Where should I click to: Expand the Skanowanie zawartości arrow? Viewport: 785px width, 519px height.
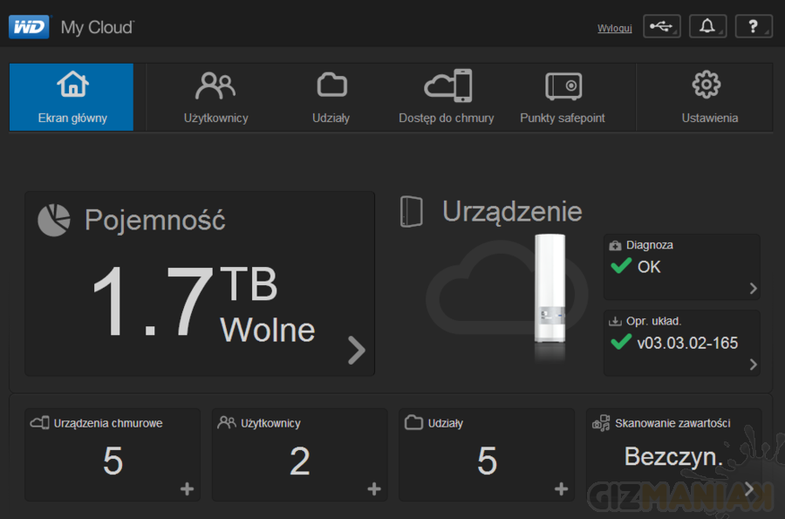(x=748, y=488)
